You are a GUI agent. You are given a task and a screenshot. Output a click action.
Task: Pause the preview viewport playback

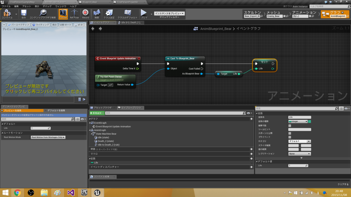click(80, 100)
